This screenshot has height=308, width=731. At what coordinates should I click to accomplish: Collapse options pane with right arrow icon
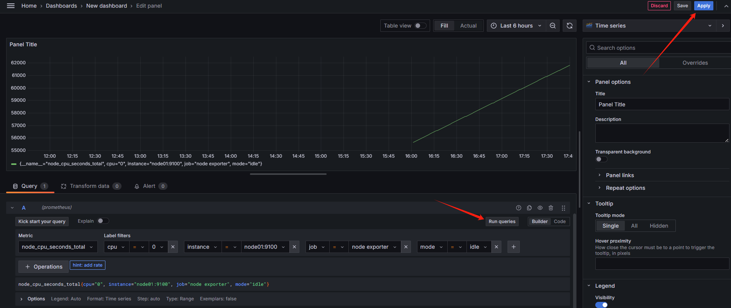click(723, 26)
